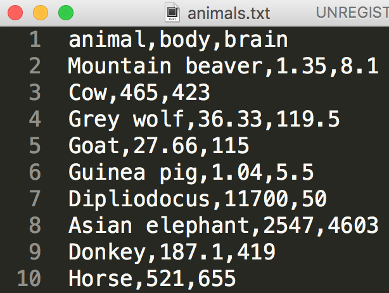Click the Asian elephant line of text
The image size is (389, 293).
coord(223,225)
